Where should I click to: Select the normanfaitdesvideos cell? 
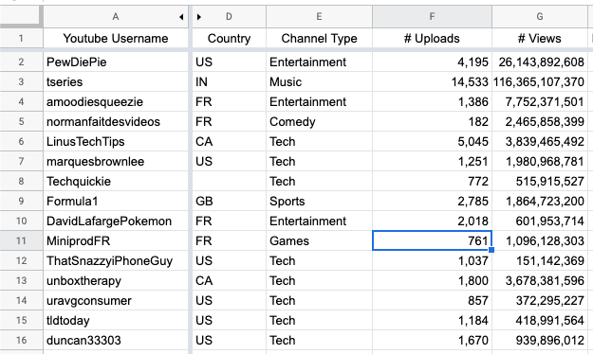point(116,121)
